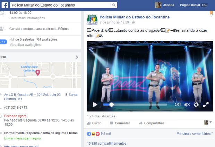Image resolution: width=215 pixels, height=147 pixels.
Task: Click the video progress slider
Action: [x=135, y=105]
